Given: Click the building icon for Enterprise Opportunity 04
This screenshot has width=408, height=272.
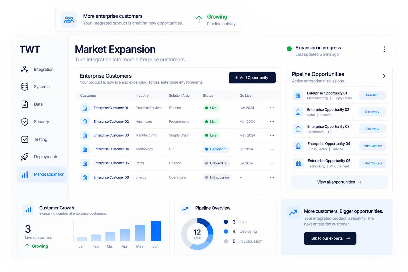Looking at the screenshot, I should 298,146.
